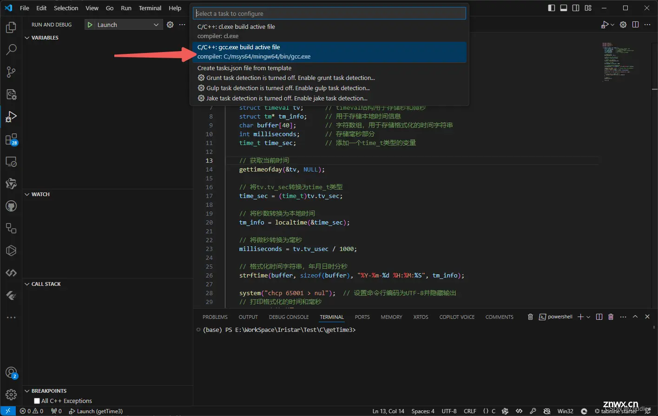
Task: Toggle the primary side bar layout button
Action: (x=552, y=8)
